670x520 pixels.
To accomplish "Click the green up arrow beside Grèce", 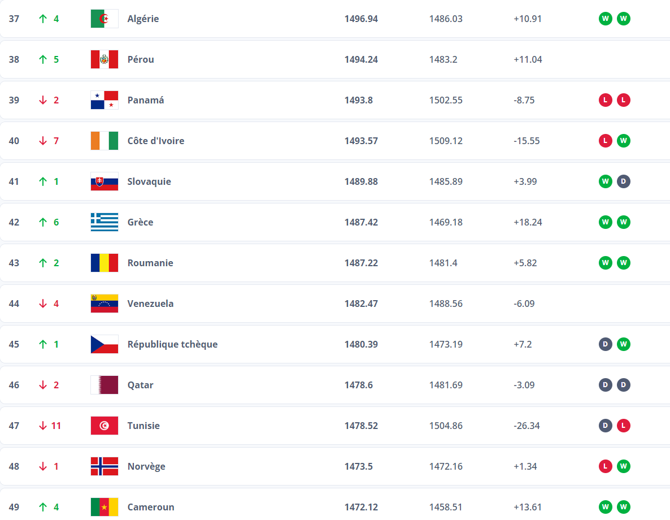I will [x=43, y=222].
